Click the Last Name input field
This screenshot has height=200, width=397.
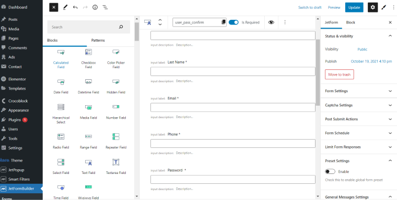[233, 71]
